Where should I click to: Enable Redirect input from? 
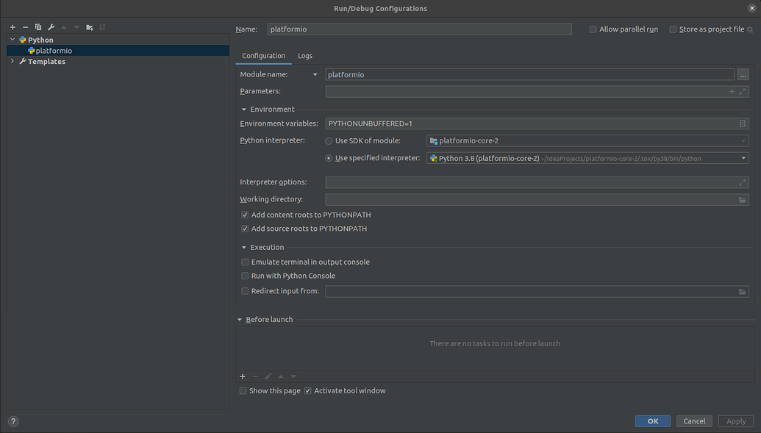[245, 291]
